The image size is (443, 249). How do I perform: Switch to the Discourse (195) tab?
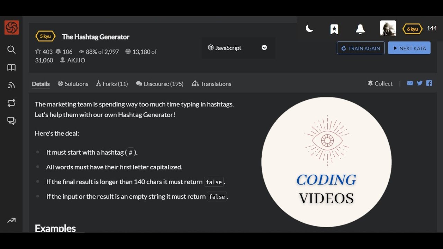(160, 84)
